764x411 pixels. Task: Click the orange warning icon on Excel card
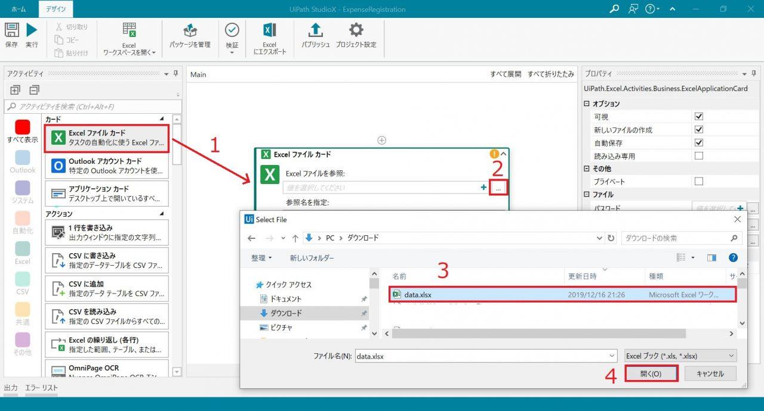pyautogui.click(x=494, y=154)
